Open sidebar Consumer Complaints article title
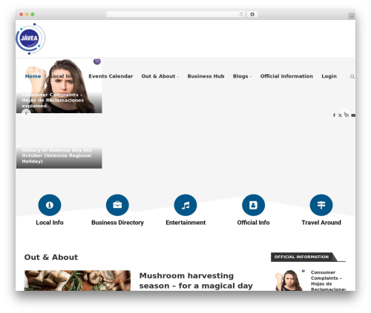 tap(328, 280)
